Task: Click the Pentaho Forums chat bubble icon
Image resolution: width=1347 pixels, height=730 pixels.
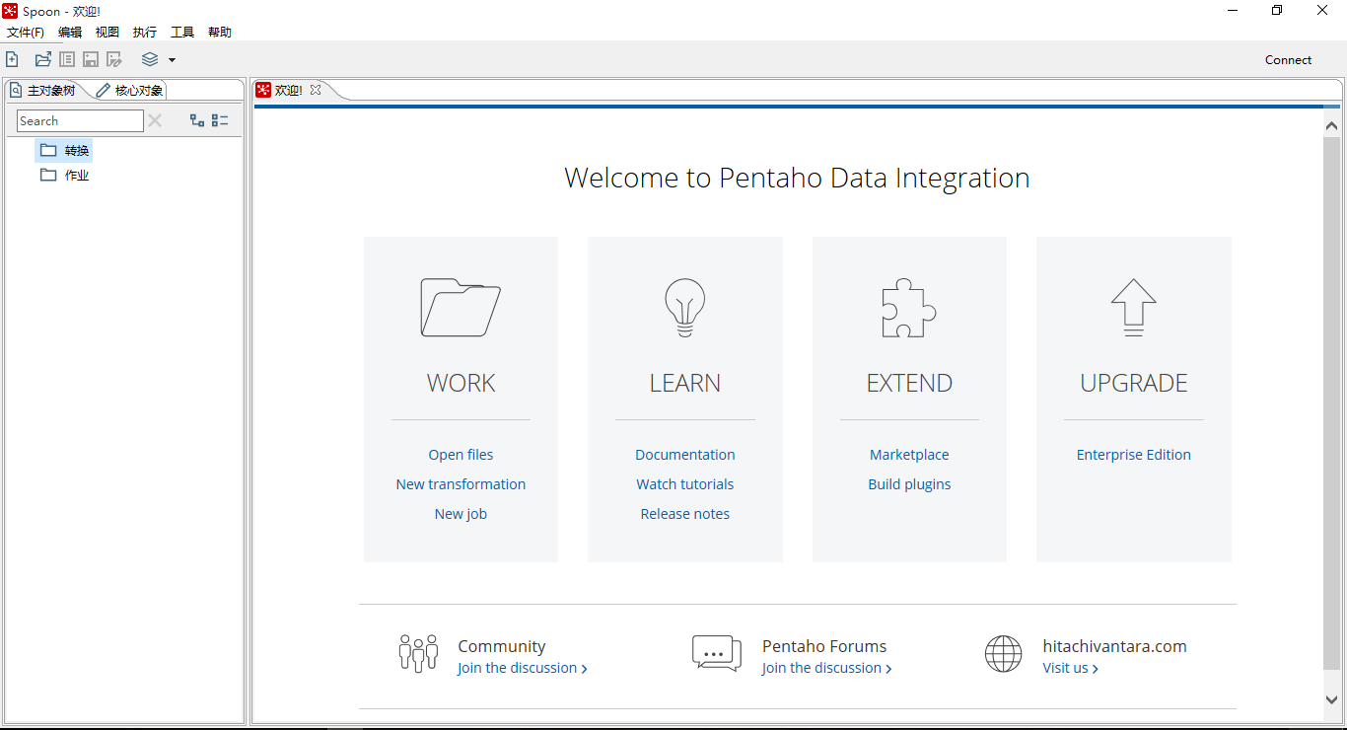Action: point(717,653)
